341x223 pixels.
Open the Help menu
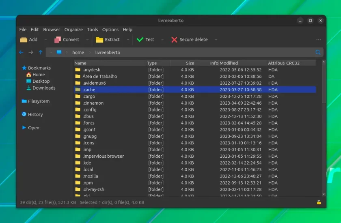point(127,30)
